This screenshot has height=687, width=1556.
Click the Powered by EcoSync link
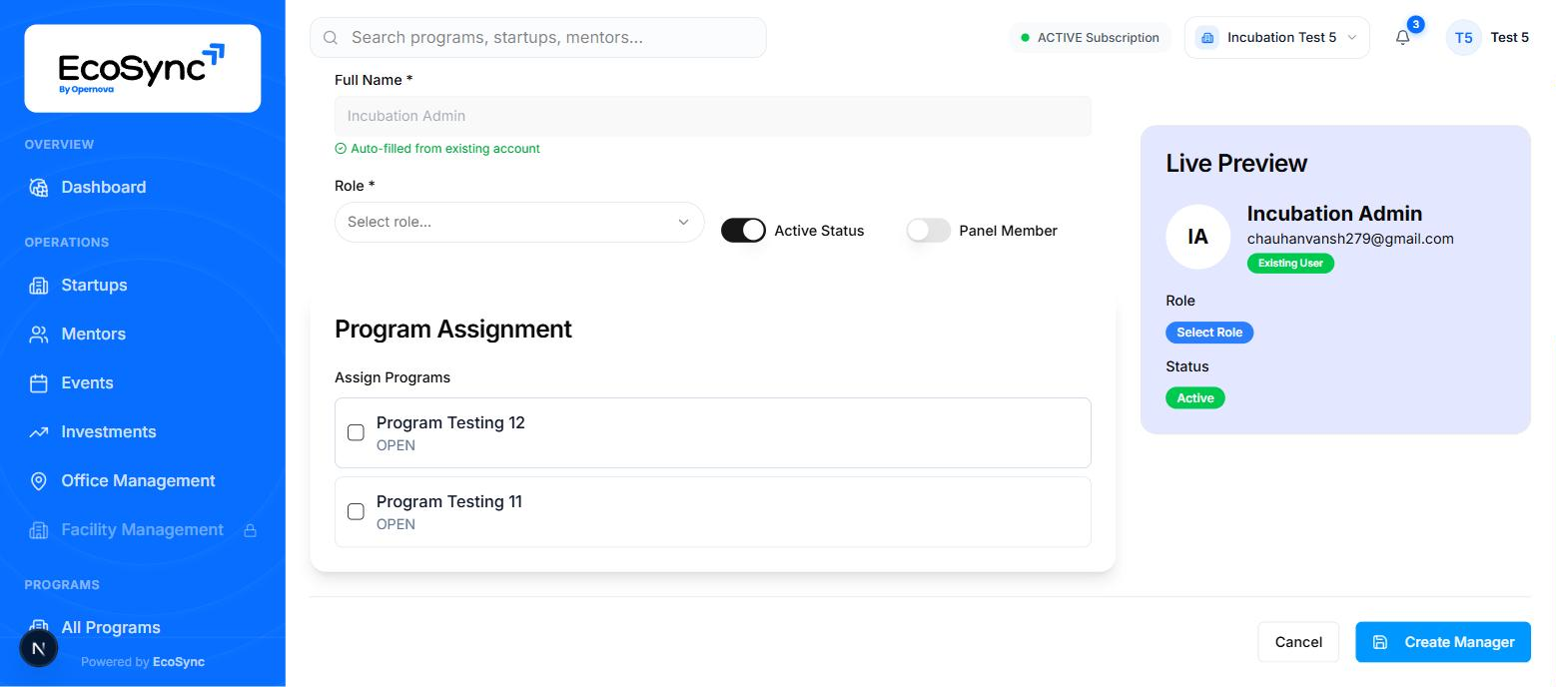[x=143, y=662]
